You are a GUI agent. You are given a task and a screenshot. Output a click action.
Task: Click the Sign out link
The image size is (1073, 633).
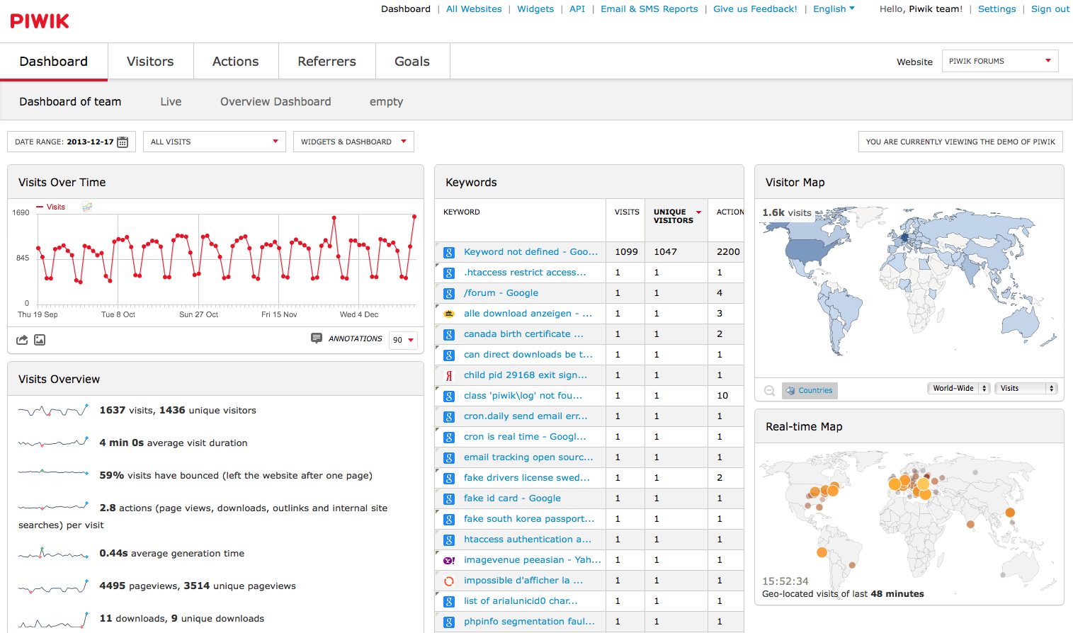1050,9
